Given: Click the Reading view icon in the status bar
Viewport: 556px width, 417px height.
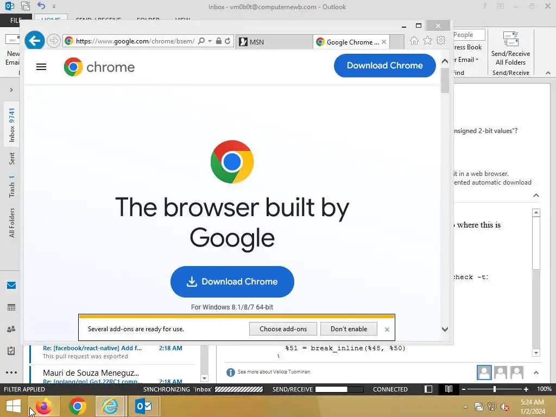Looking at the screenshot, I should 448,389.
